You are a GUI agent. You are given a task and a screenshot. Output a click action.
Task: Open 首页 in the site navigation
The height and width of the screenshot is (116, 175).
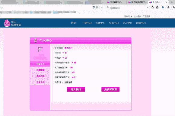coord(73,23)
